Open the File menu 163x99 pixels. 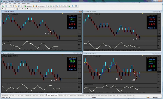tap(2, 4)
